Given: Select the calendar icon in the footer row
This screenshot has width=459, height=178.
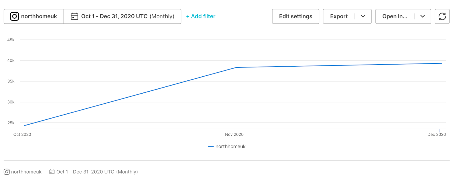Looking at the screenshot, I should [x=52, y=171].
